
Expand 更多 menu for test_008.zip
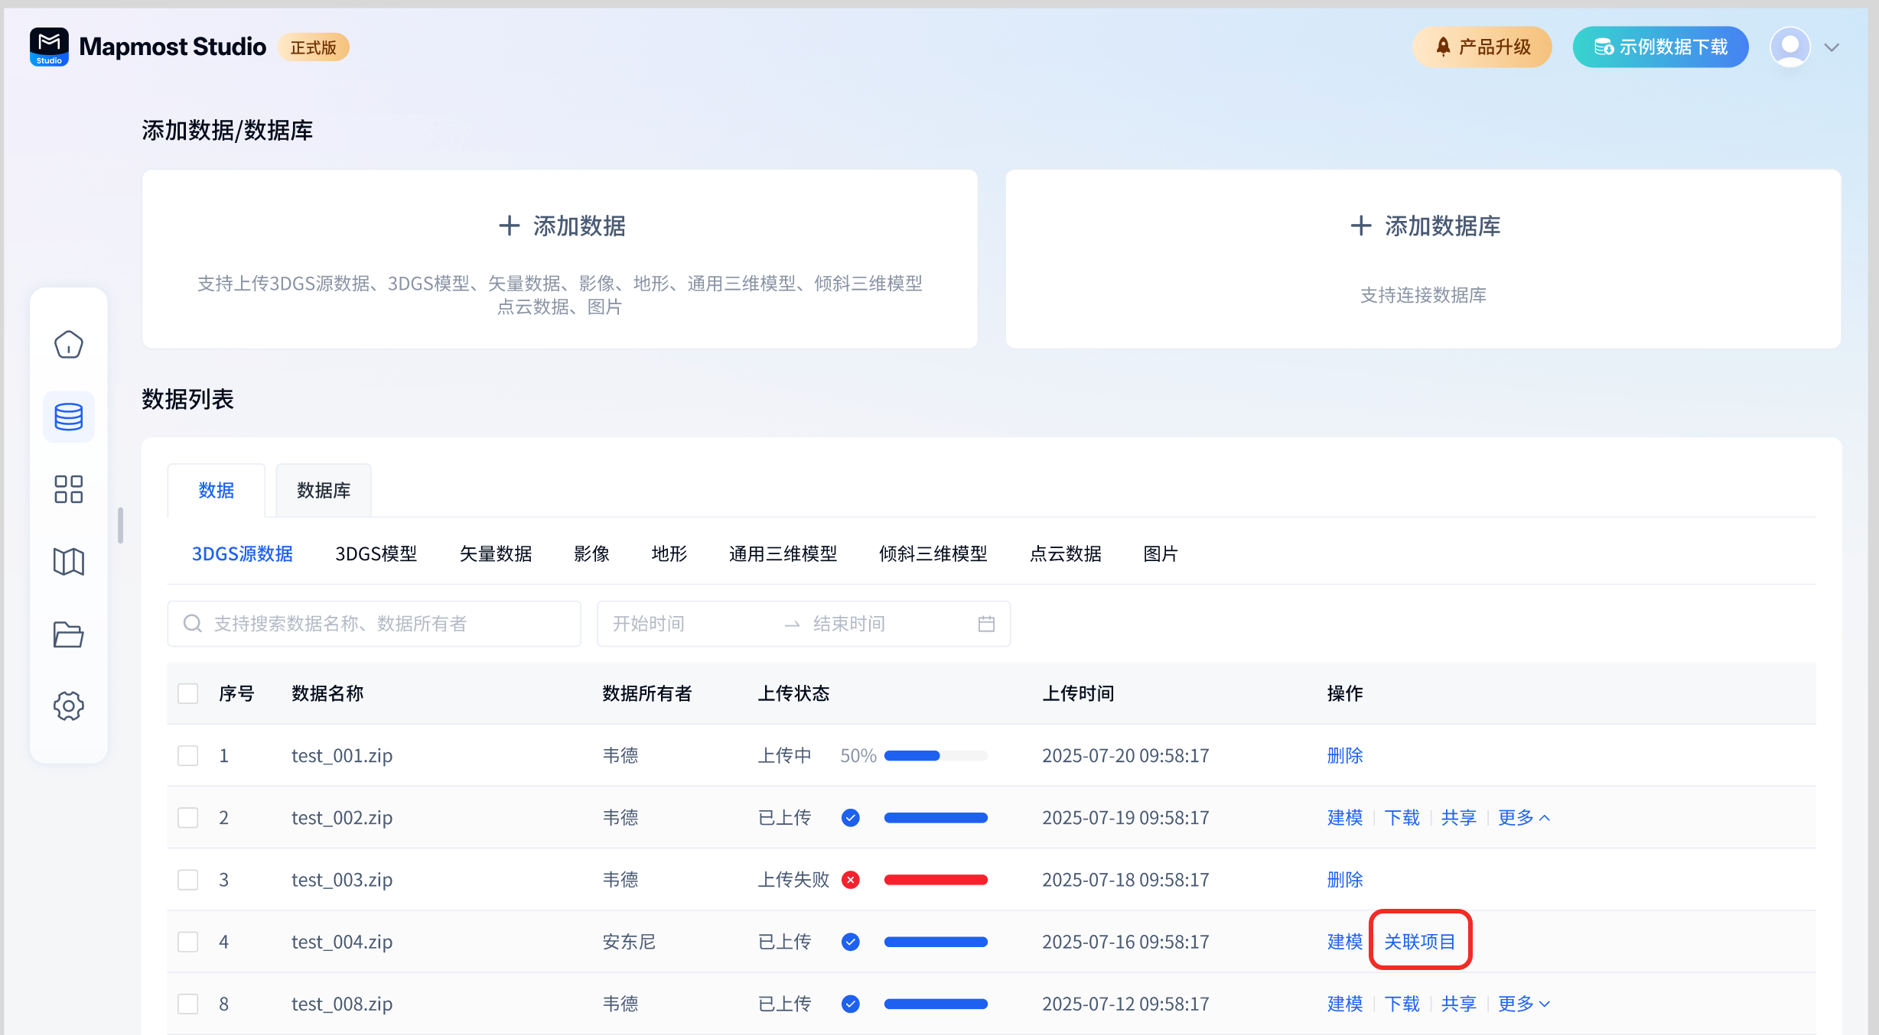click(x=1523, y=1004)
